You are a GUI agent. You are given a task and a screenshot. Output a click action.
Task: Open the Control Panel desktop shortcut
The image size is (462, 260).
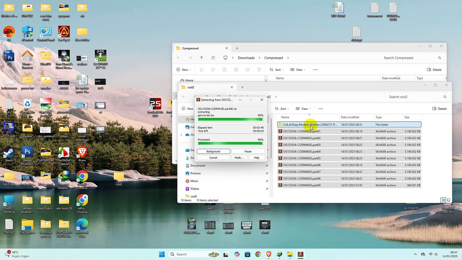click(x=45, y=33)
